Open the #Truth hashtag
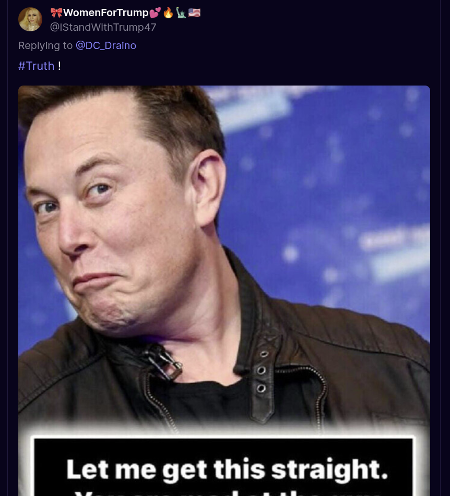 (x=37, y=66)
